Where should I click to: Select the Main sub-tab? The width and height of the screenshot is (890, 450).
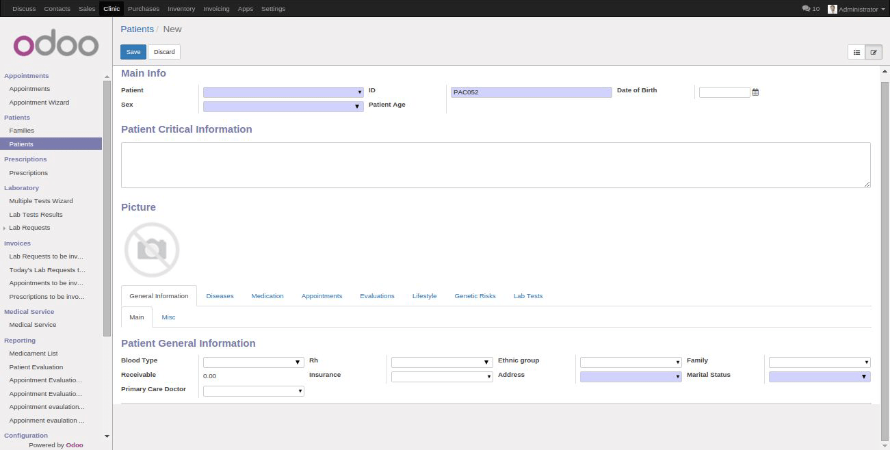pos(137,317)
